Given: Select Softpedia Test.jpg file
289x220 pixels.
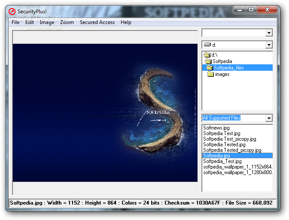Looking at the screenshot, I should click(x=222, y=133).
